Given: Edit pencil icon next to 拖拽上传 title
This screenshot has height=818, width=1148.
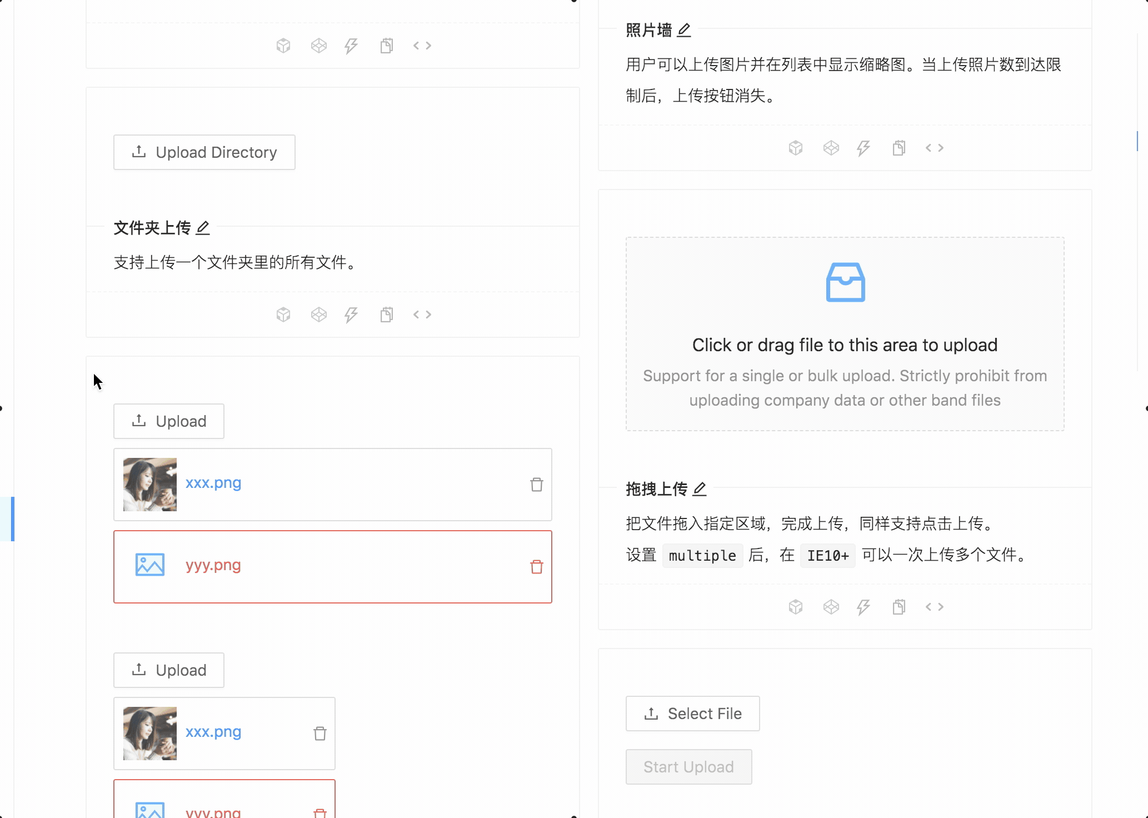Looking at the screenshot, I should (700, 489).
